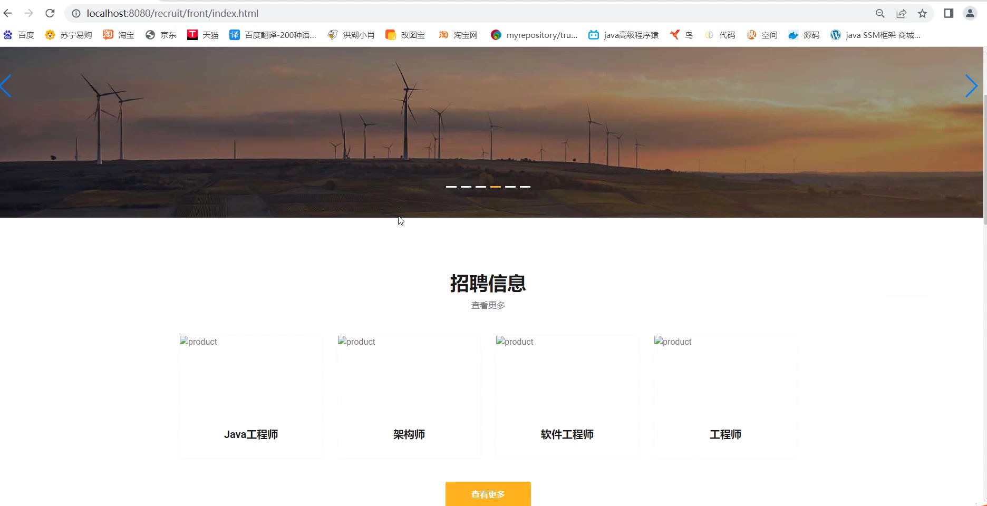Viewport: 987px width, 506px height.
Task: Toggle the browser side panel icon
Action: (949, 13)
